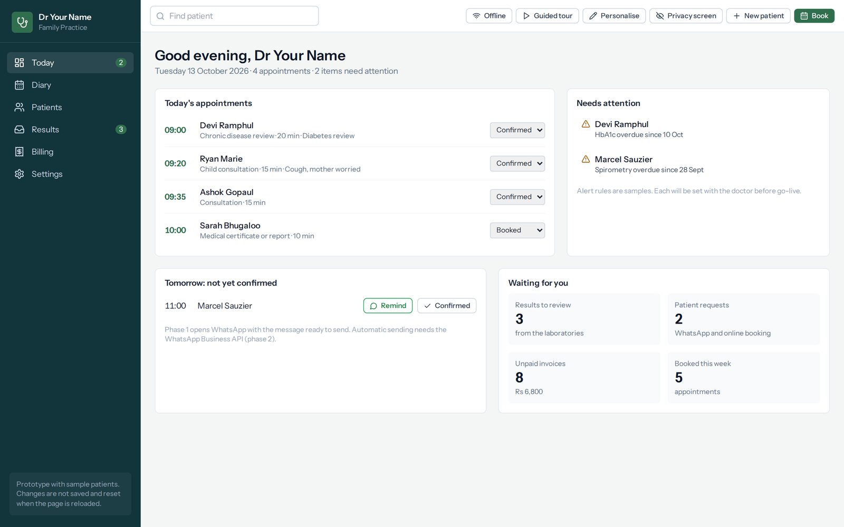This screenshot has width=844, height=527.
Task: Go to the Diary section
Action: 70,85
